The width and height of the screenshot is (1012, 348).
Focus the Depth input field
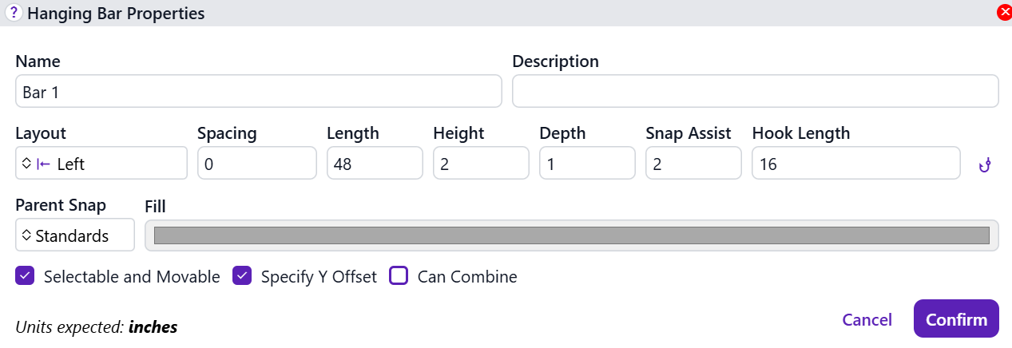pos(587,164)
